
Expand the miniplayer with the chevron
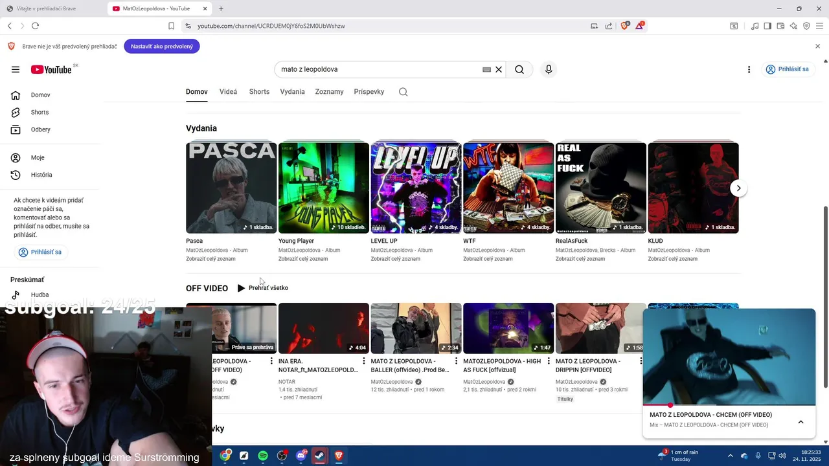(801, 422)
